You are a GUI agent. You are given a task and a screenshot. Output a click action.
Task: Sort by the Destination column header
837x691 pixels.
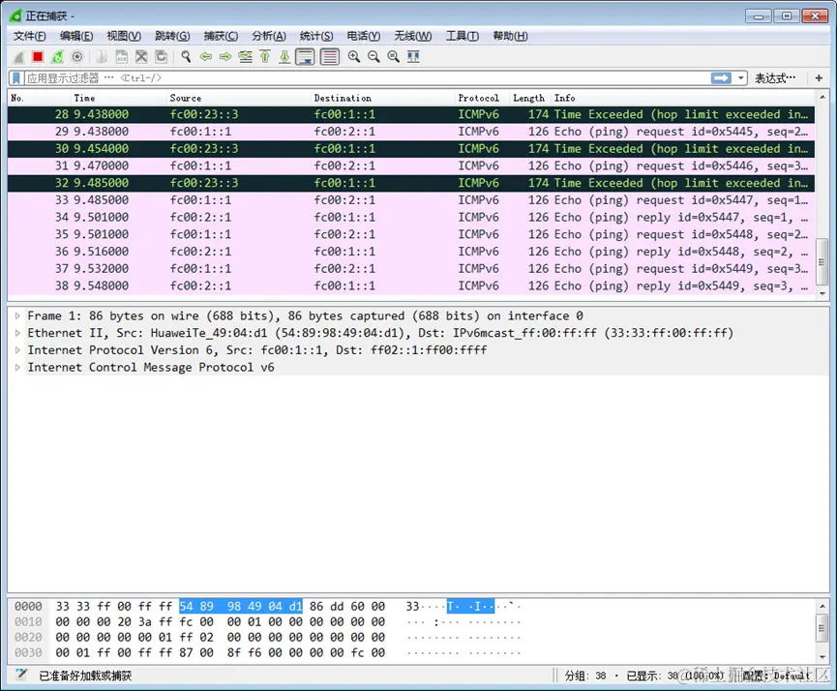382,99
